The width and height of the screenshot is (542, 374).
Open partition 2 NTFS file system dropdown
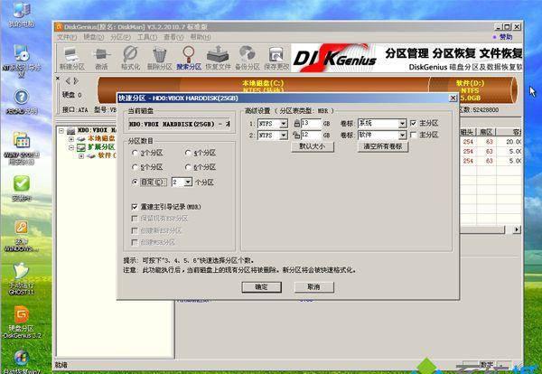(x=283, y=136)
